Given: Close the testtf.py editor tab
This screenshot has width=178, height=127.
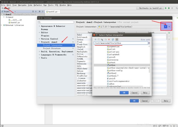Looking at the screenshot, I should coord(59,12).
